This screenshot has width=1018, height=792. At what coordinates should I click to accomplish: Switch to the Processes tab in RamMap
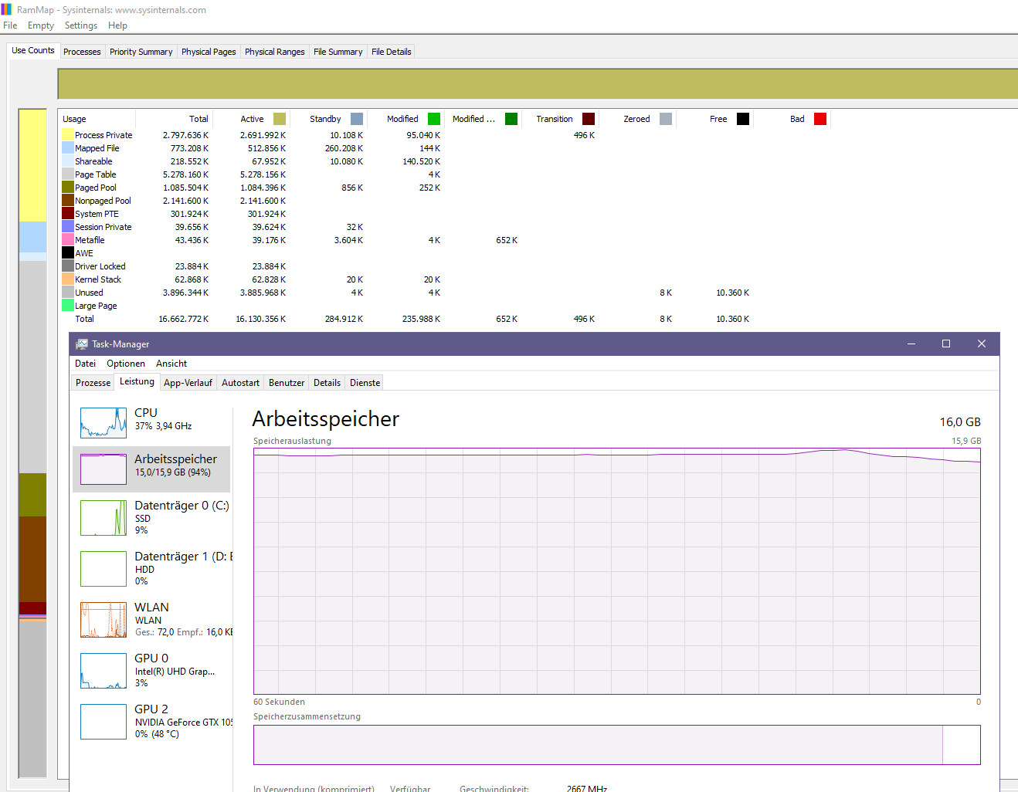[82, 52]
